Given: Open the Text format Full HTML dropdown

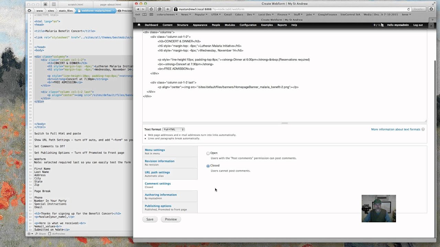Looking at the screenshot, I should pyautogui.click(x=173, y=129).
